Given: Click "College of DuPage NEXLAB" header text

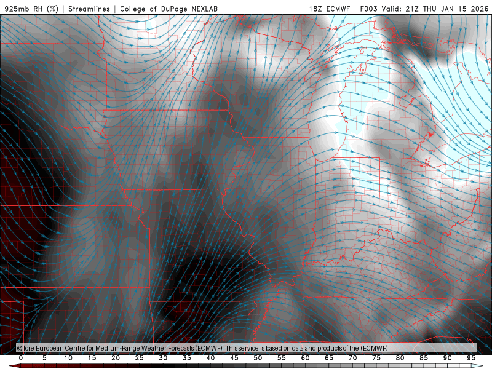Looking at the screenshot, I should tap(169, 9).
